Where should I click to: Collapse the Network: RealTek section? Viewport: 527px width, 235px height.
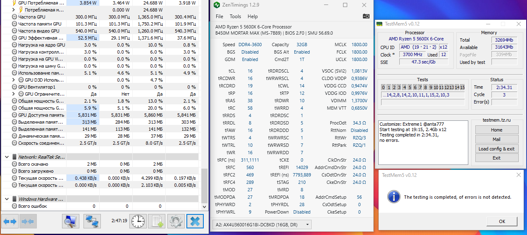point(7,157)
